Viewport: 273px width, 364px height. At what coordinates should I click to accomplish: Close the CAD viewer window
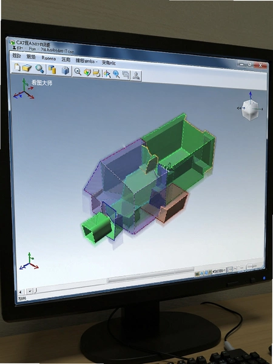[260, 66]
